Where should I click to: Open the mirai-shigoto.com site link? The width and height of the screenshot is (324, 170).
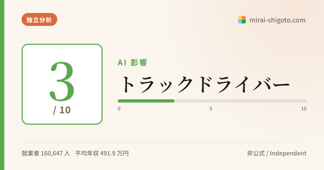(x=277, y=20)
